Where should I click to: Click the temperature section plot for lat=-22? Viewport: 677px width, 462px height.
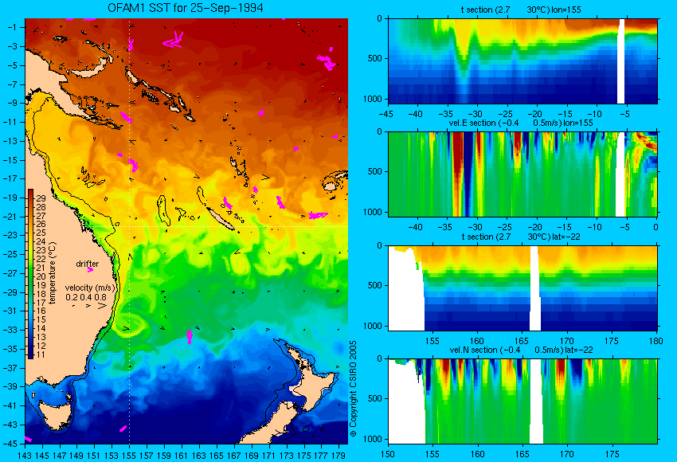[522, 288]
